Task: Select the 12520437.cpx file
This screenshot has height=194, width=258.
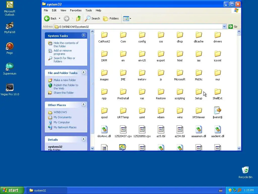Action: pos(123,132)
